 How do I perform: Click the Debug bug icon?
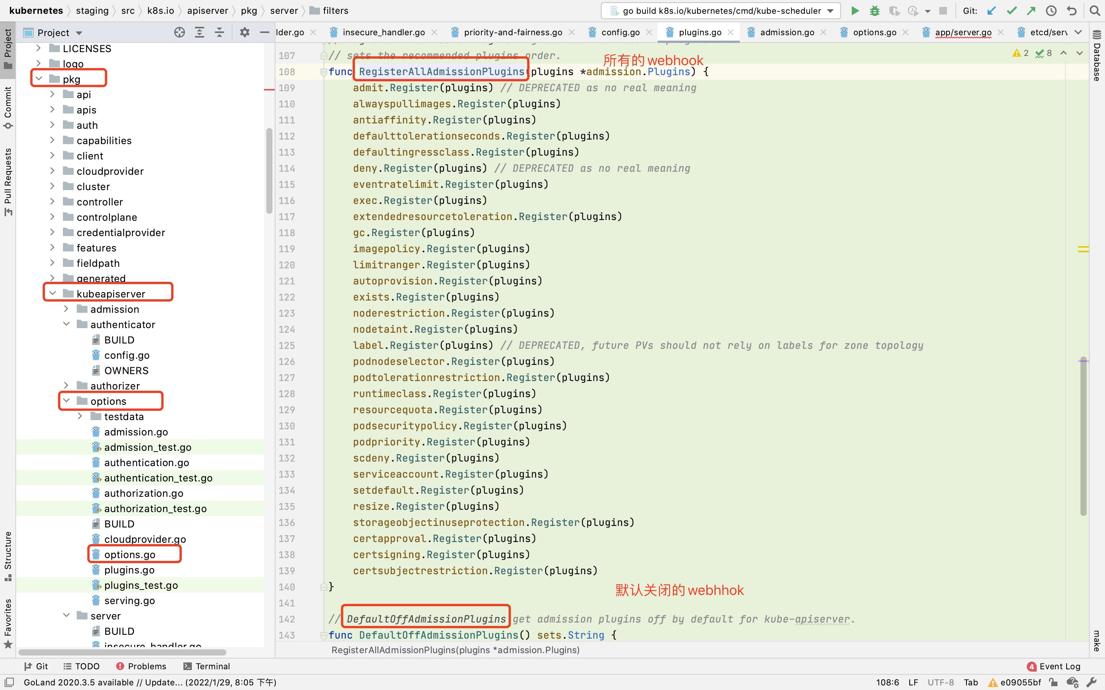[874, 10]
